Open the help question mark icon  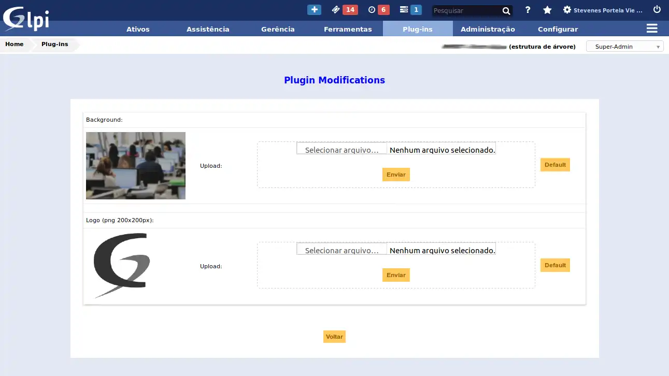tap(527, 10)
